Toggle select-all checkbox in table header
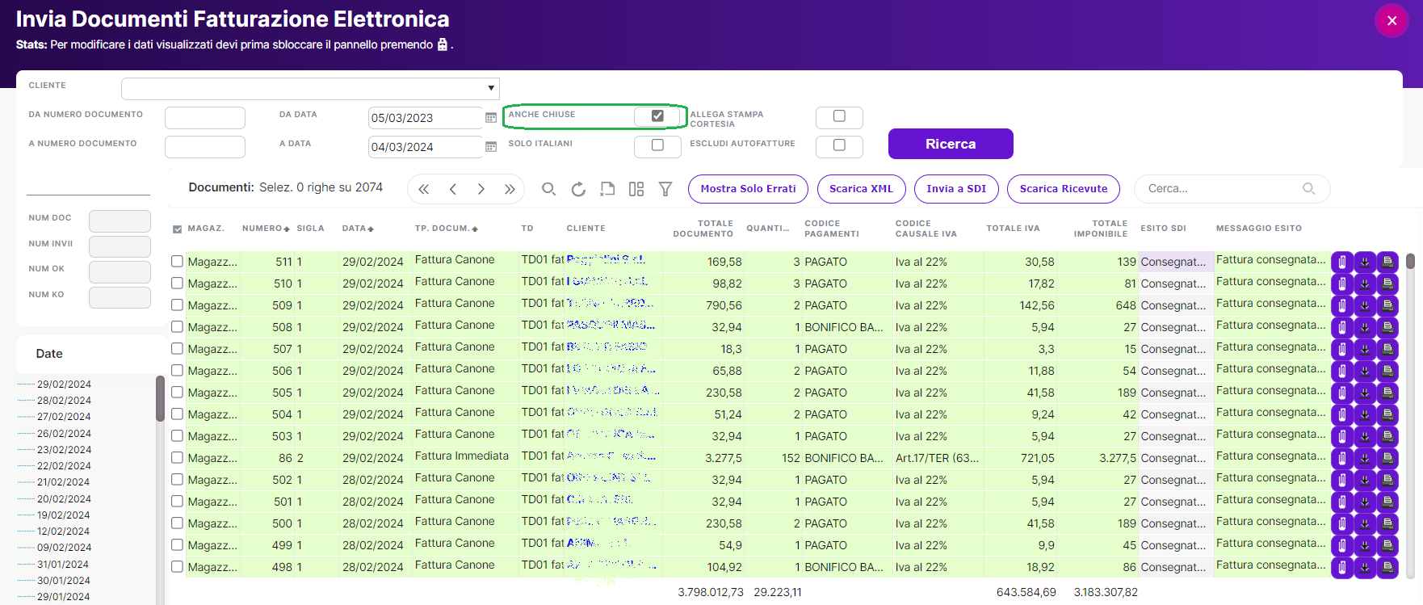Image resolution: width=1423 pixels, height=605 pixels. (178, 229)
